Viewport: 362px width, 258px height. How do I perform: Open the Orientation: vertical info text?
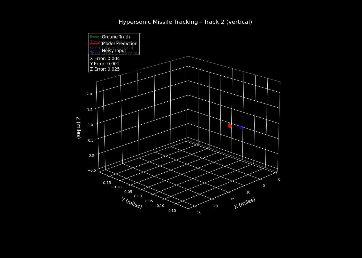[111, 47]
